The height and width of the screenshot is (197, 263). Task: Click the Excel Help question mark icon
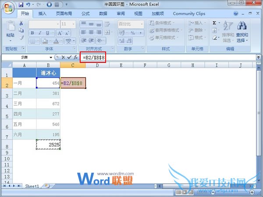236,14
